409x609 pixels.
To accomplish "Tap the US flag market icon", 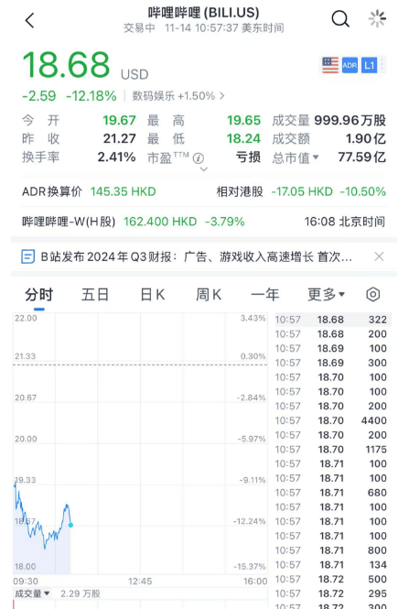I will pos(330,65).
